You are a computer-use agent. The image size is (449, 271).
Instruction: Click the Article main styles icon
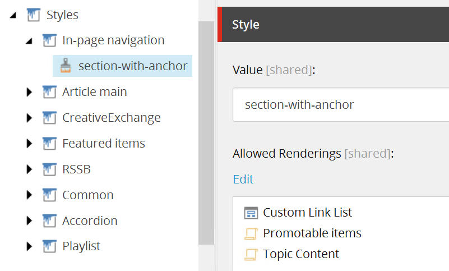pyautogui.click(x=50, y=92)
